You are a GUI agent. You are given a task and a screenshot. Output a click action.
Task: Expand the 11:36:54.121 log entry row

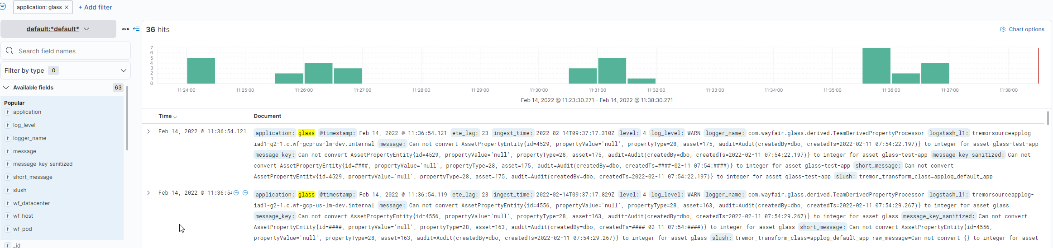[x=148, y=131]
